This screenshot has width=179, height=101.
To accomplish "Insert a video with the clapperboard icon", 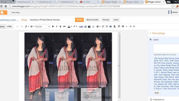I will pos(89,27).
